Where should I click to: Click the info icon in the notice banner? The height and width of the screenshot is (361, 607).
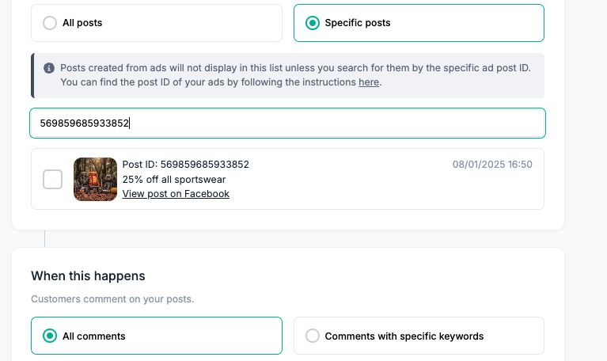pos(49,68)
